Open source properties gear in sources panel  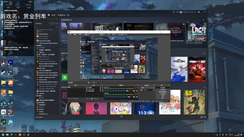point(92,98)
